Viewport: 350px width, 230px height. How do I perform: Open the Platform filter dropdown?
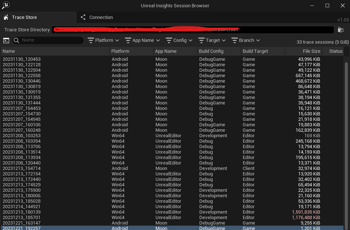[x=103, y=40]
